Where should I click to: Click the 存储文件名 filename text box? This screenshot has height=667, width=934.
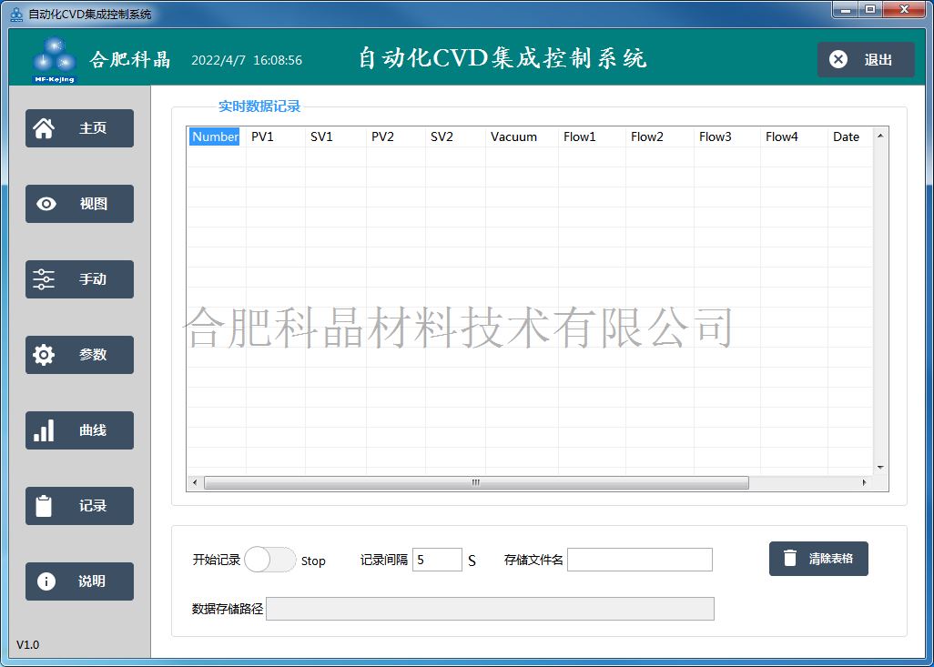click(639, 560)
